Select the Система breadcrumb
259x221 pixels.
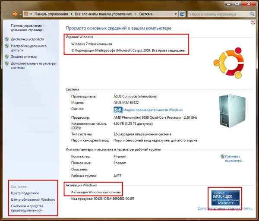(145, 14)
